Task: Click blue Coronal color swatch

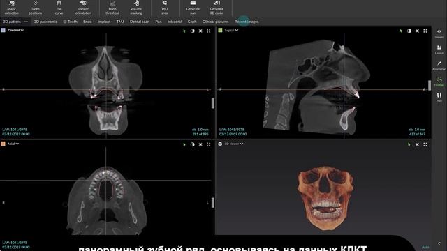Action: [3, 30]
